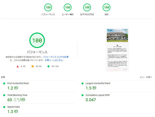The image size is (155, 117).
Task: Click the Total Blocking Time metric label
Action: pos(17,95)
